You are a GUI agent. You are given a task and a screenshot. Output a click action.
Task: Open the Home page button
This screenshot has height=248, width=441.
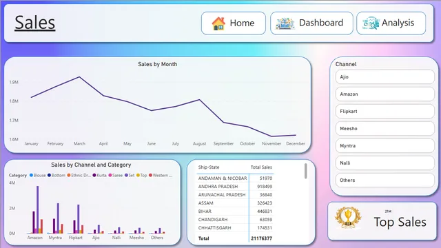(x=234, y=23)
